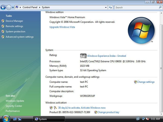Open the address bar history dropdown
The height and width of the screenshot is (122, 163).
point(106,7)
